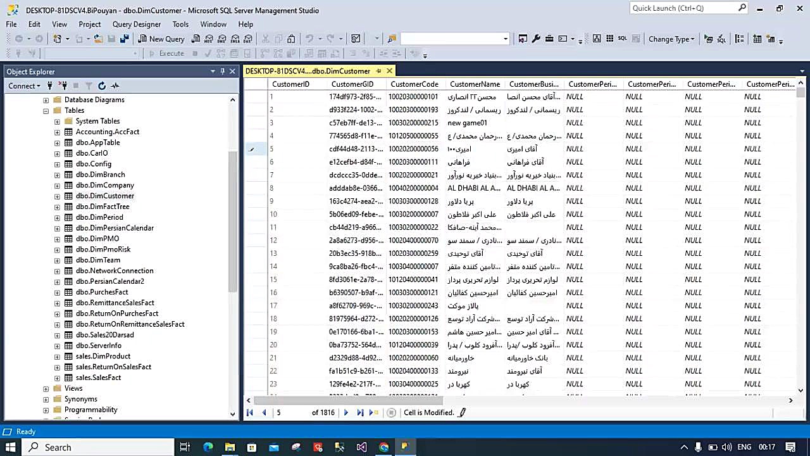
Task: Select the sales.DimProduct table
Action: pos(103,356)
